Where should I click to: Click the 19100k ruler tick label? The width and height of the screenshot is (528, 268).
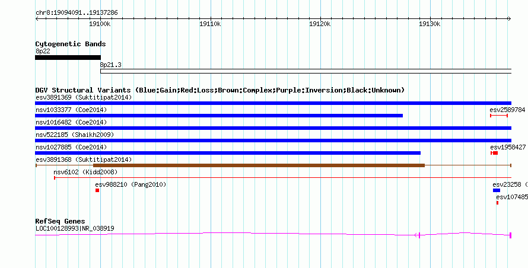pos(100,24)
